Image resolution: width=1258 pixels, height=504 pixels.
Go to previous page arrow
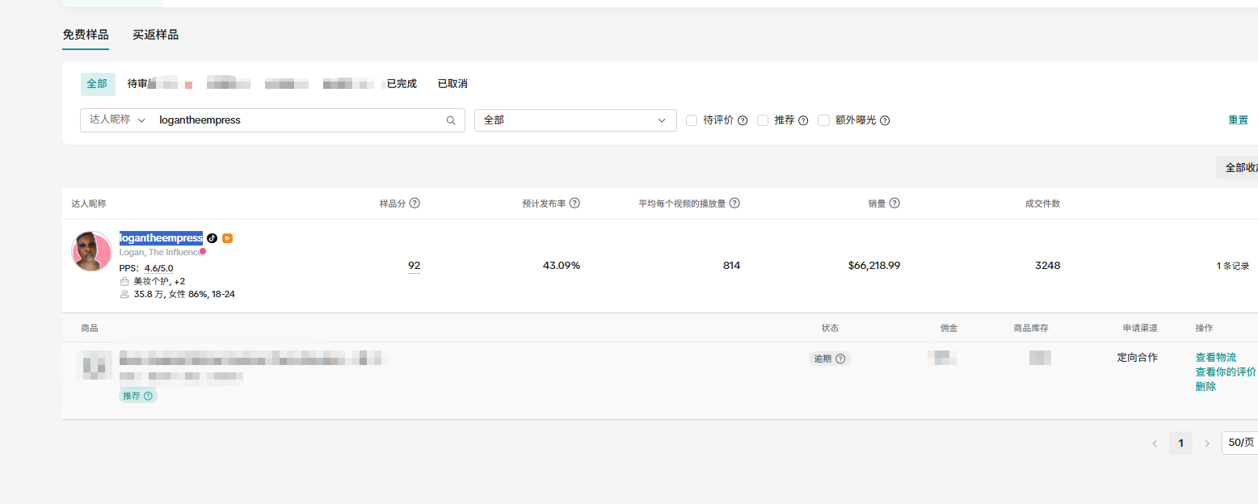tap(1155, 443)
